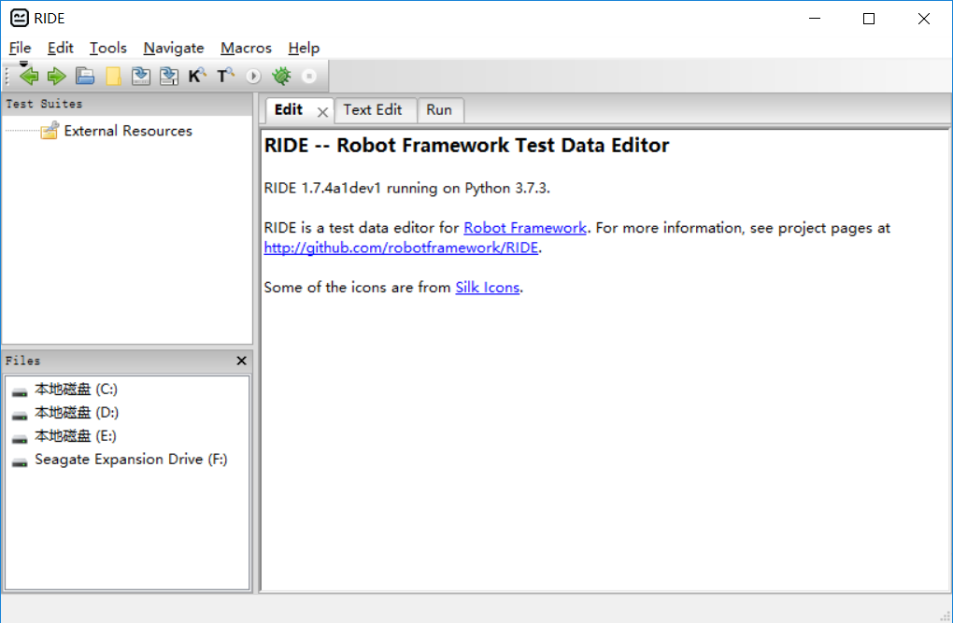Click the toolbar drag handle grip
The image size is (953, 623).
click(7, 76)
